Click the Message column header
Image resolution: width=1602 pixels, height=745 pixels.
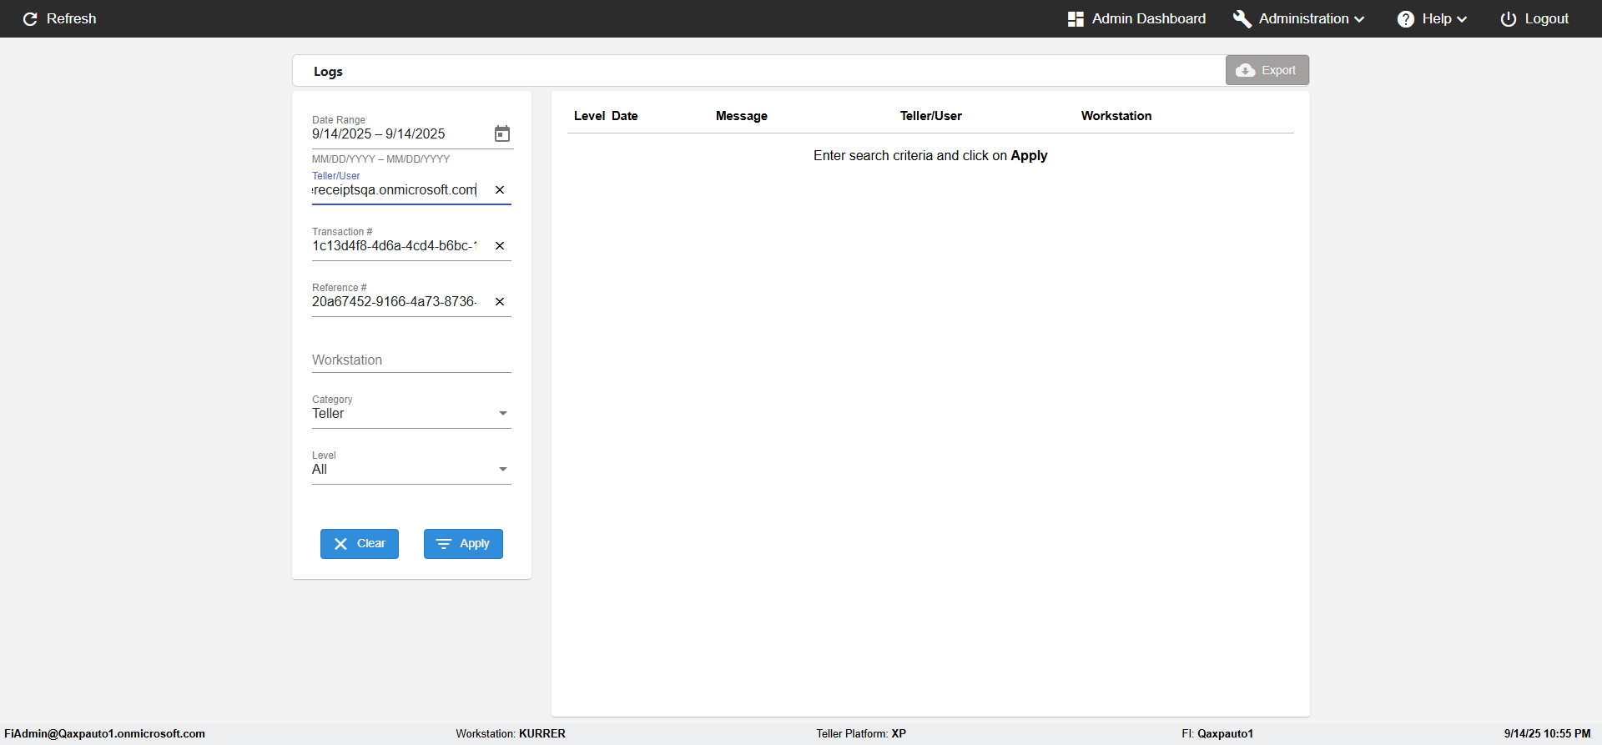pyautogui.click(x=742, y=116)
